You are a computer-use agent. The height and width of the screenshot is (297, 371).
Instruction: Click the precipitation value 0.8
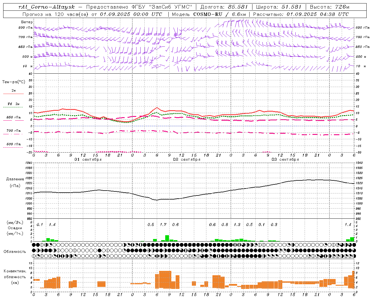click(x=225, y=224)
